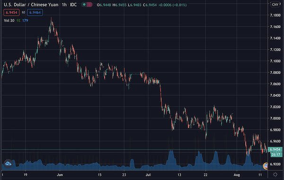This screenshot has width=284, height=180.
Task: Click the 7.1000 price axis label
Action: coord(275,61)
